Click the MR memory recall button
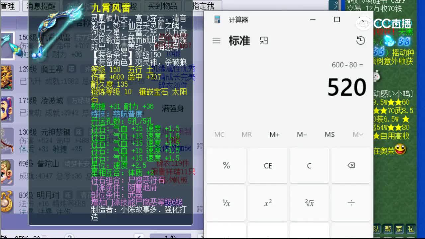 tap(247, 134)
